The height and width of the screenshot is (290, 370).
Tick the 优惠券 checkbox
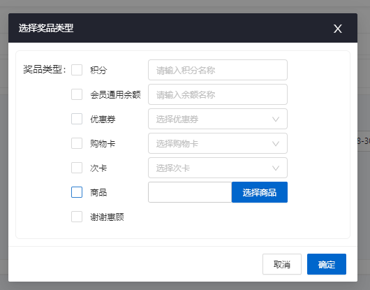(x=77, y=119)
